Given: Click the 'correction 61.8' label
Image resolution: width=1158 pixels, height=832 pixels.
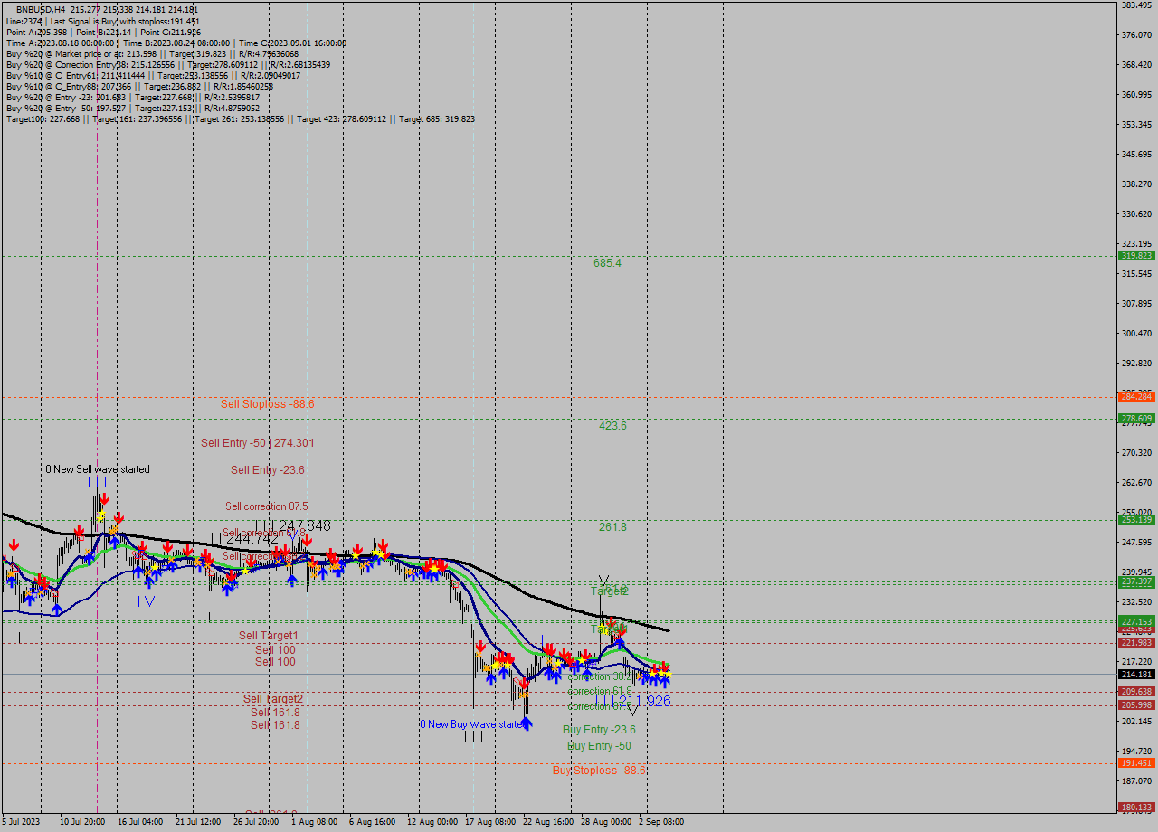Looking at the screenshot, I should click(x=600, y=691).
